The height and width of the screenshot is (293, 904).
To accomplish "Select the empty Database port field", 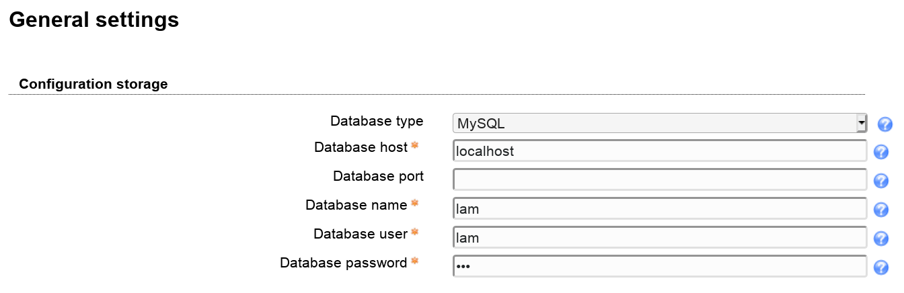I will 660,179.
